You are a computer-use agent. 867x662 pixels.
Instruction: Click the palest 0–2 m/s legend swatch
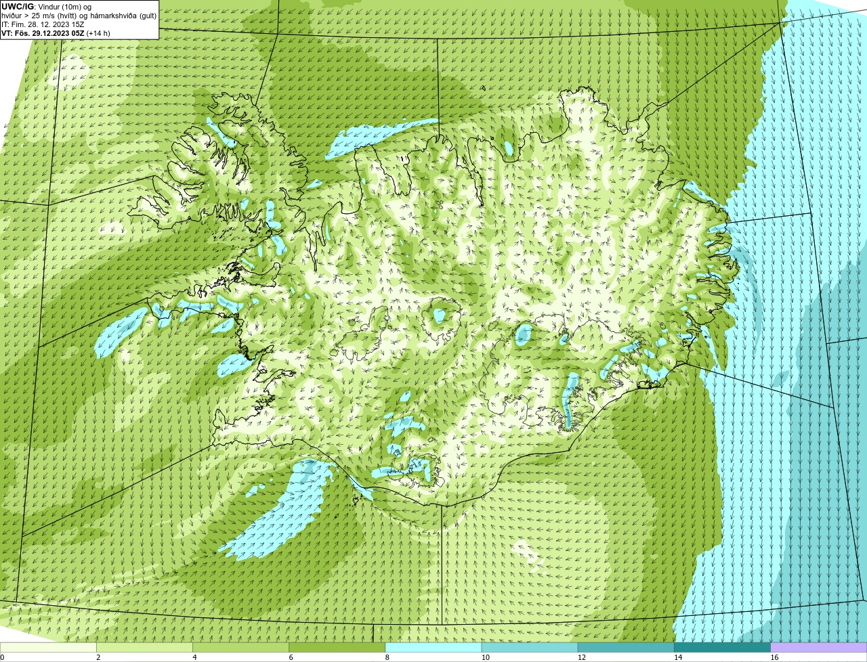pyautogui.click(x=48, y=647)
